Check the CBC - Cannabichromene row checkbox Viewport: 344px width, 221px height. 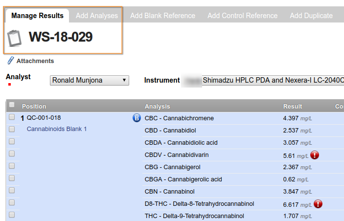point(12,117)
